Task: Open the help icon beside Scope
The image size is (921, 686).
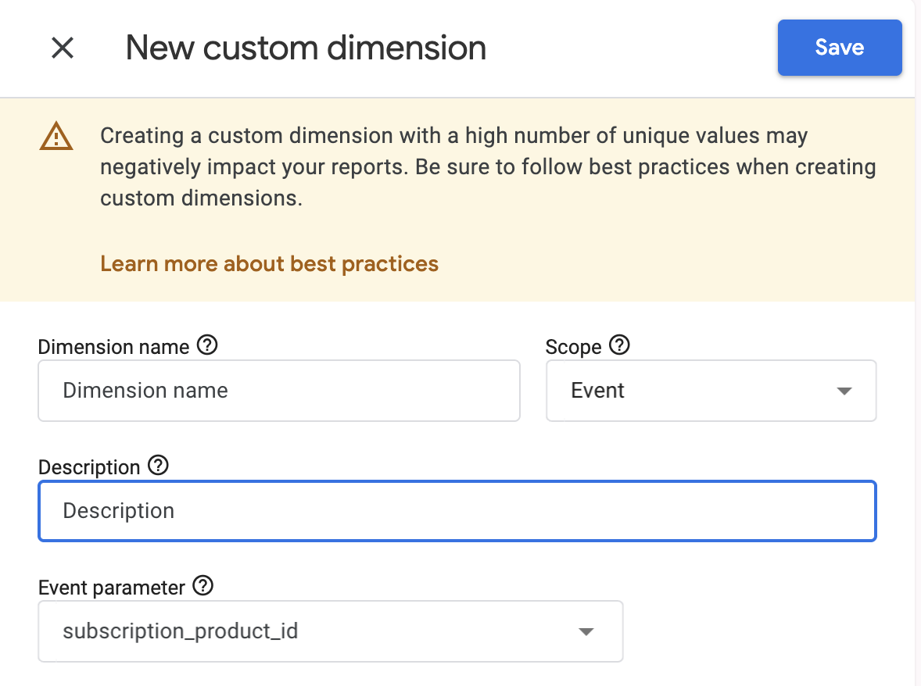Action: coord(620,345)
